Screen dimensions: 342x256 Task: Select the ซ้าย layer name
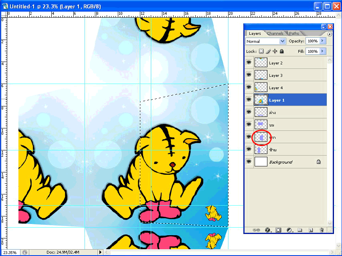[273, 150]
